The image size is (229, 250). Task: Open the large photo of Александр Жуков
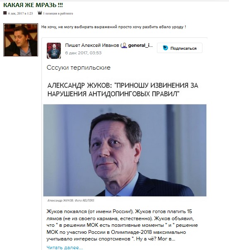pyautogui.click(x=125, y=150)
